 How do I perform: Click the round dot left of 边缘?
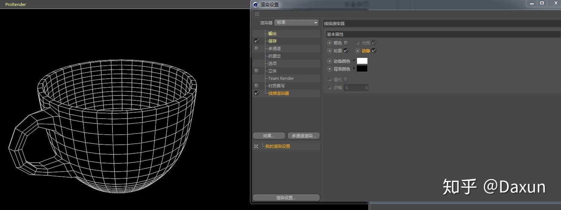click(358, 51)
